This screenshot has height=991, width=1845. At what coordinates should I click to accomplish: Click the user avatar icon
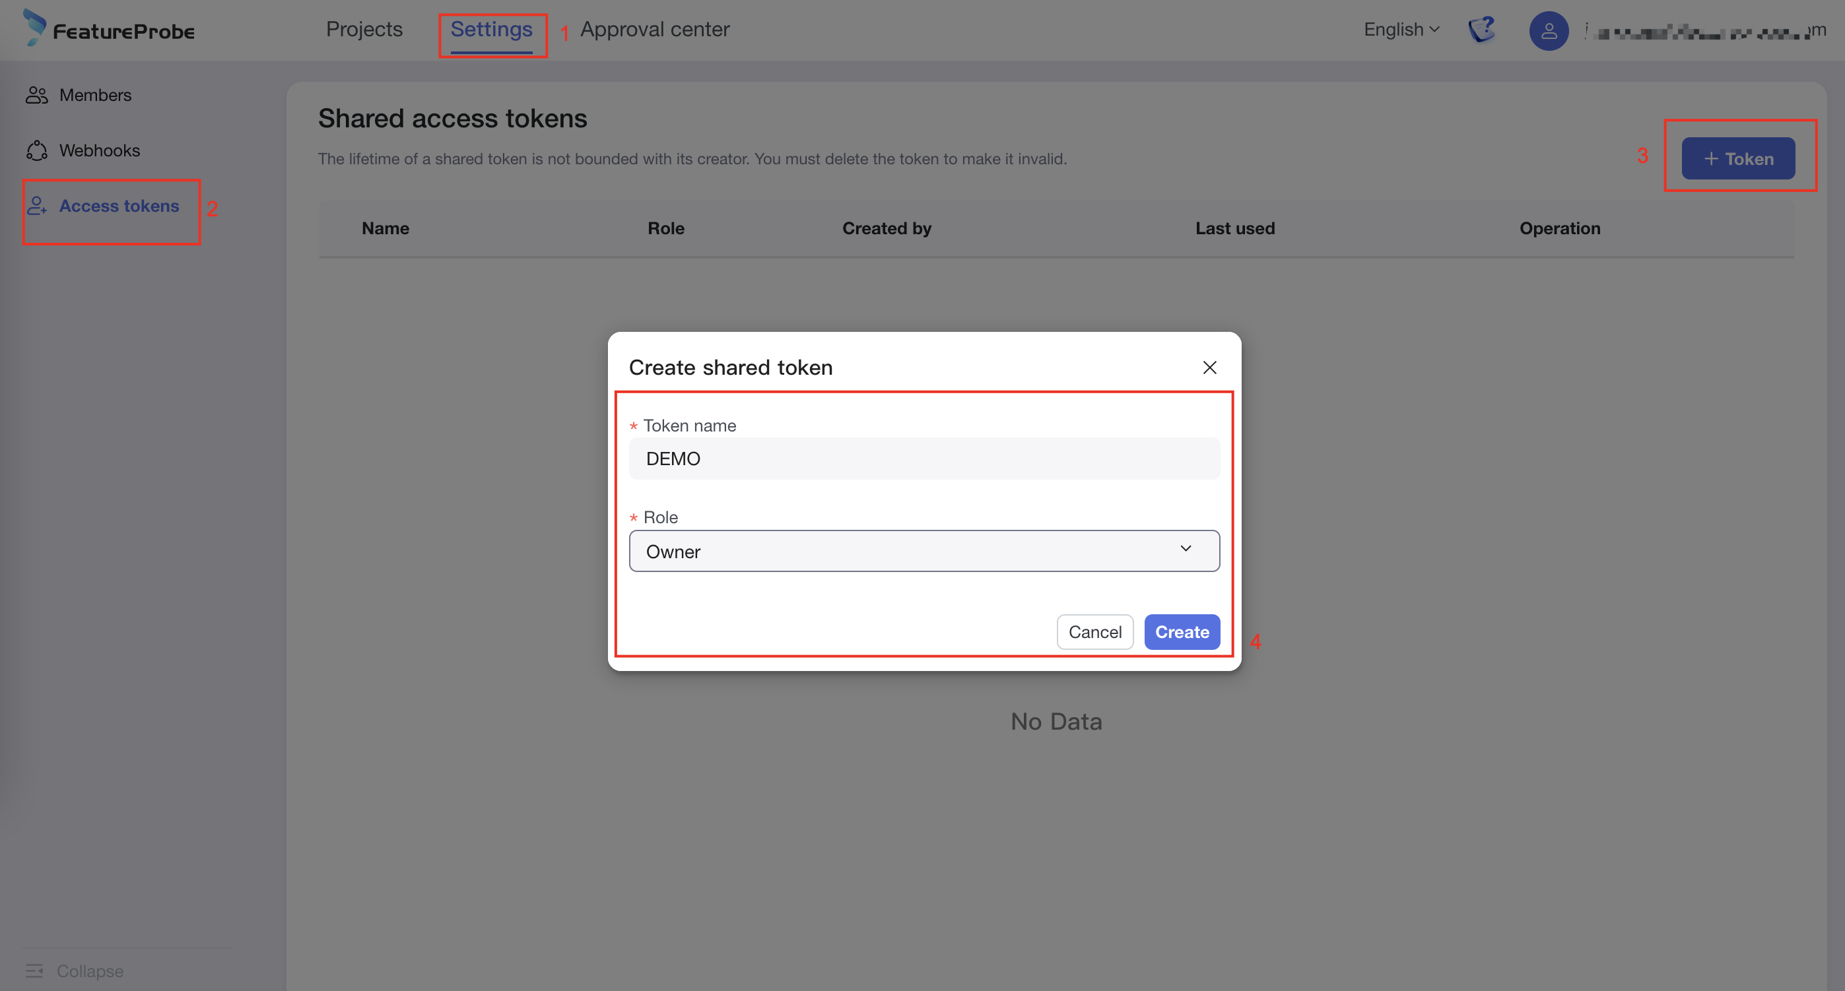[1549, 31]
